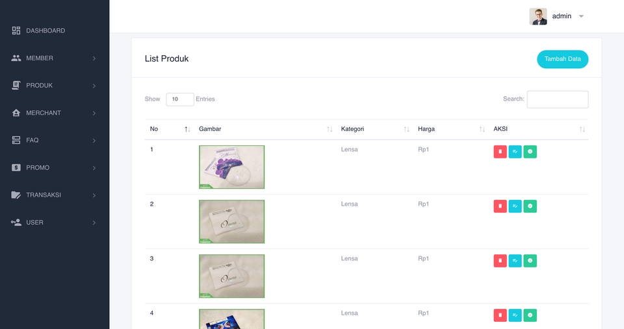Click the Merchant house icon
Image resolution: width=624 pixels, height=329 pixels.
(16, 113)
